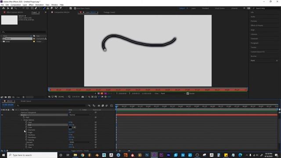281x158 pixels.
Task: Click the Pan Behind anchor point tool
Action: click(x=27, y=8)
